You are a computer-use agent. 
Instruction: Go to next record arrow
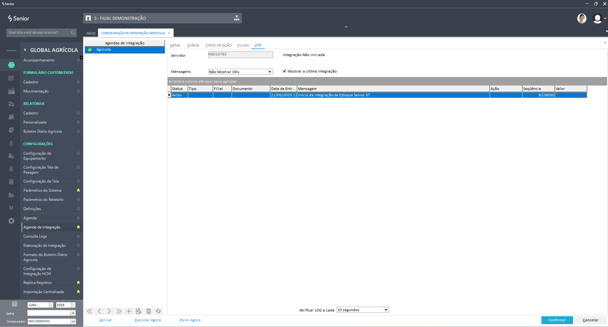109,311
